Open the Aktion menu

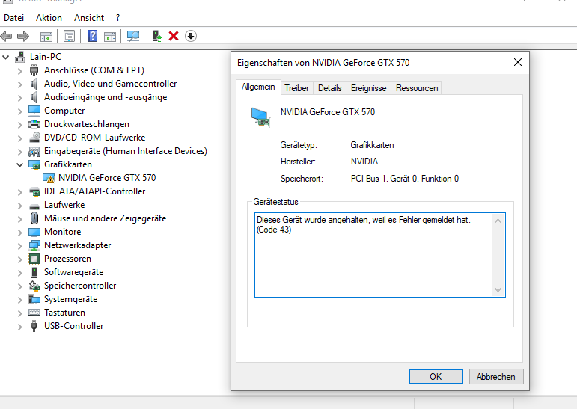[x=49, y=18]
